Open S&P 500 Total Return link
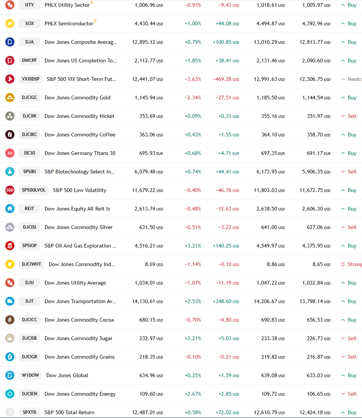Viewport: 362px width, 418px height. [x=69, y=412]
